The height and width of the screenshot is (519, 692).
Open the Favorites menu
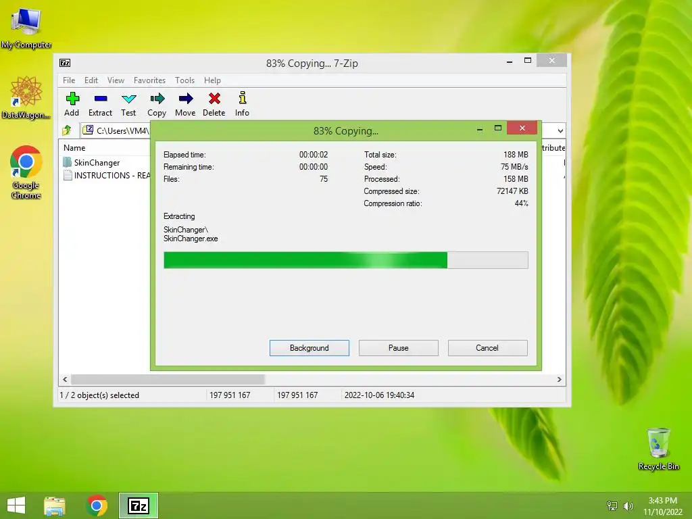149,80
